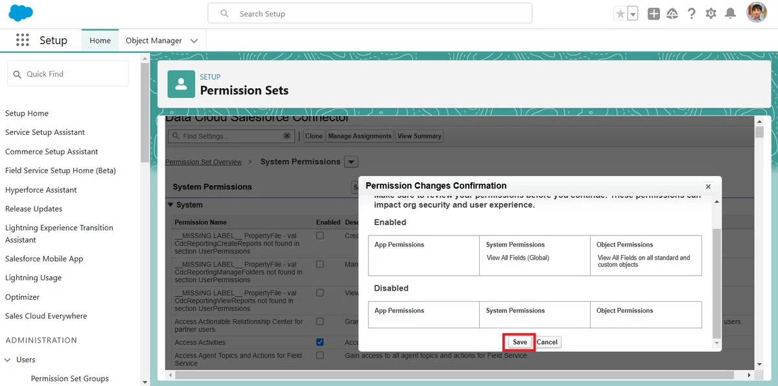The image size is (778, 386).
Task: Select 'View All Fields (Global)' text
Action: [x=518, y=258]
